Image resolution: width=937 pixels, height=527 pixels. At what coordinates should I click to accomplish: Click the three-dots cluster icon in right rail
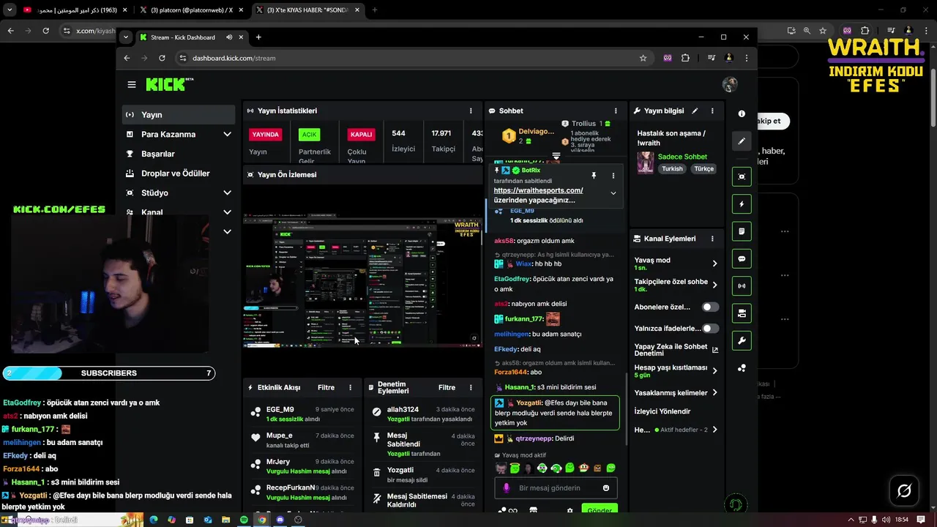pyautogui.click(x=742, y=368)
